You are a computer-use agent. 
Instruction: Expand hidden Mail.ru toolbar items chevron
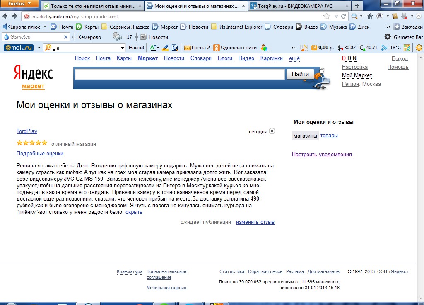(294, 48)
